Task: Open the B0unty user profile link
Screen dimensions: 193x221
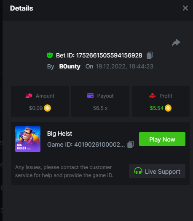Action: pos(70,66)
